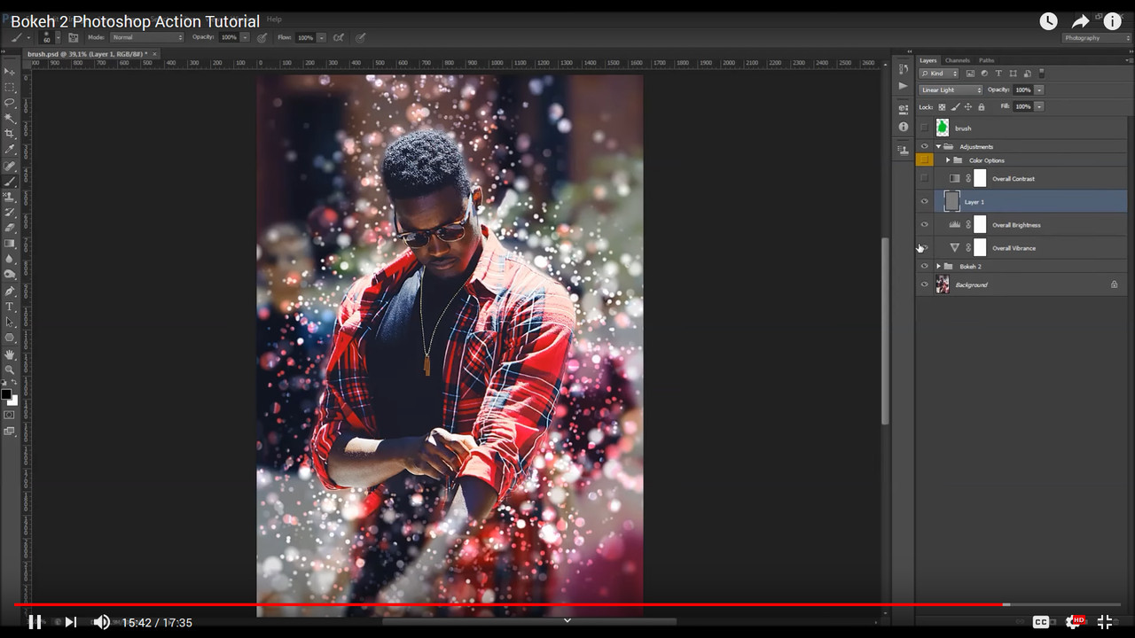The height and width of the screenshot is (638, 1135).
Task: Open the Linear Light blend mode dropdown
Action: tap(951, 90)
